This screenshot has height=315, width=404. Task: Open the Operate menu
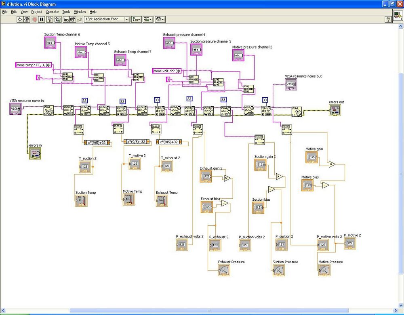[52, 12]
